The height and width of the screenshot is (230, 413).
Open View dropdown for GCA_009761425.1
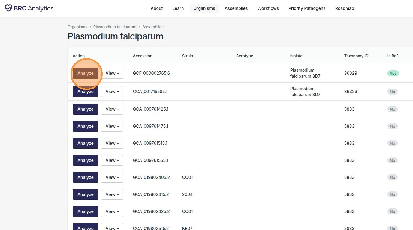point(112,109)
